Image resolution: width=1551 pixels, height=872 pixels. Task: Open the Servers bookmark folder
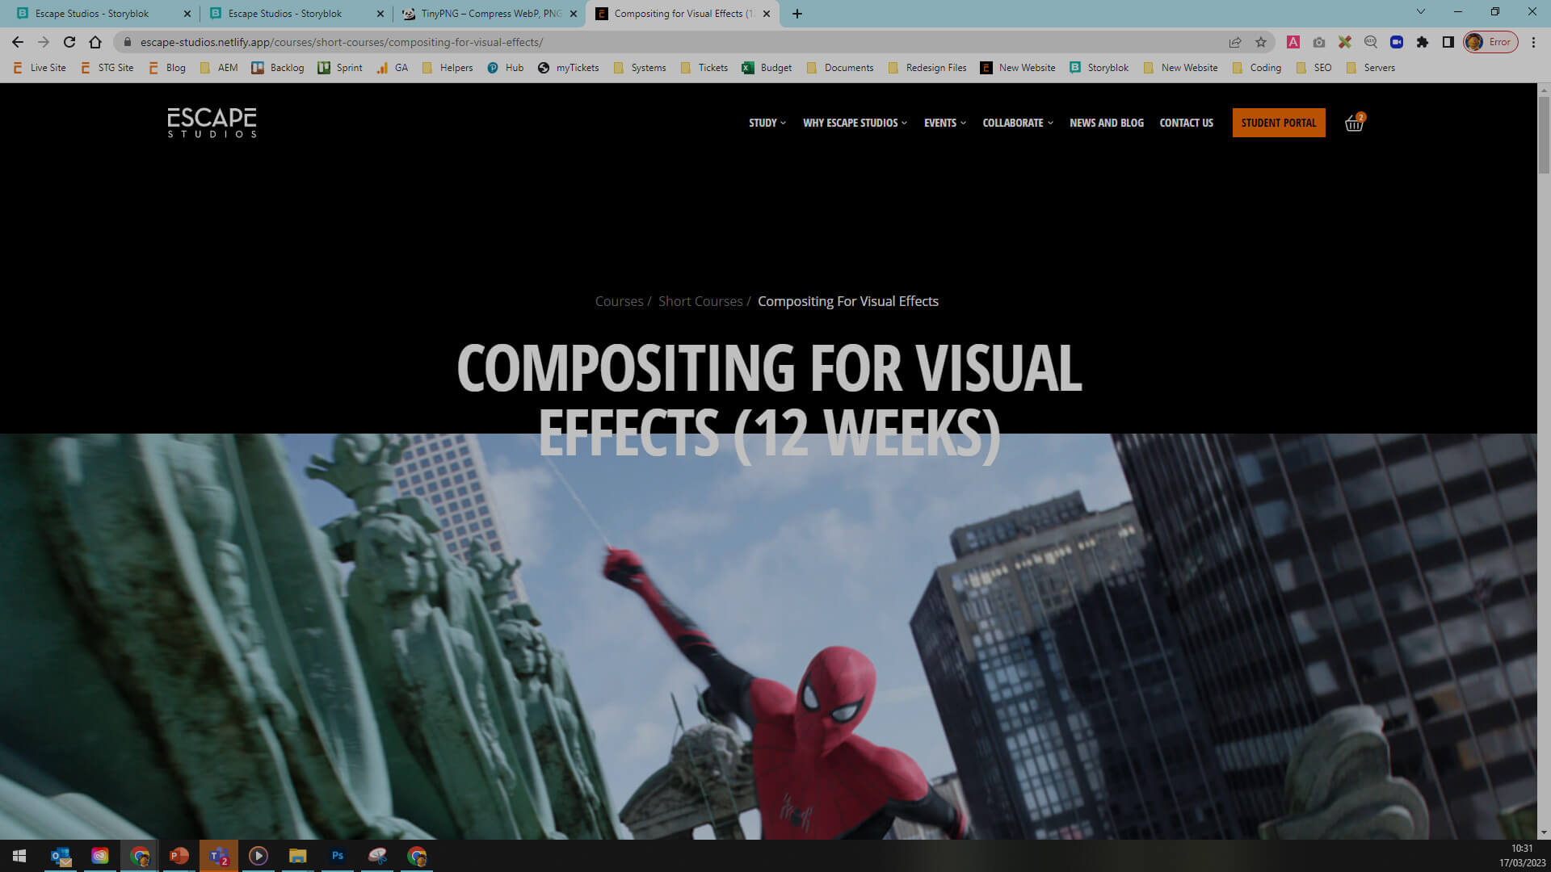click(x=1371, y=68)
